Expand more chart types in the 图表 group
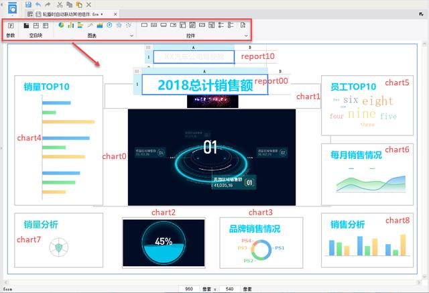Viewport: 429px width, 293px height. [x=131, y=36]
